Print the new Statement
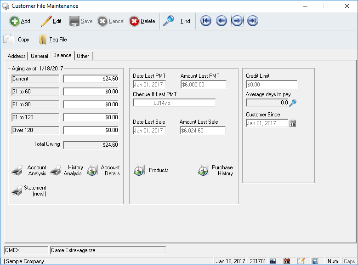 coord(17,191)
